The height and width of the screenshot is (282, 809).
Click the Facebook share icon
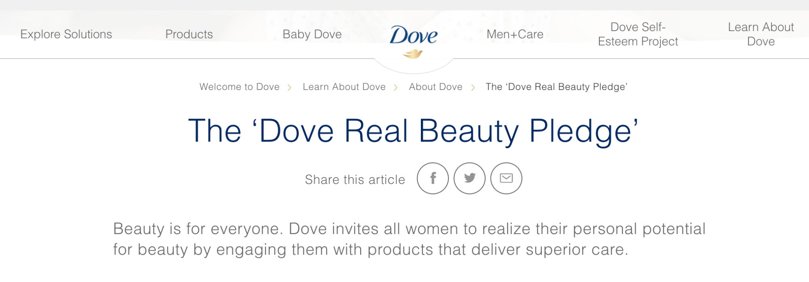point(433,178)
